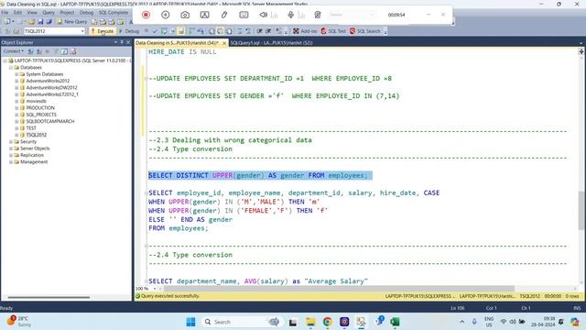Click the Open File folder icon in toolbar

click(32, 22)
